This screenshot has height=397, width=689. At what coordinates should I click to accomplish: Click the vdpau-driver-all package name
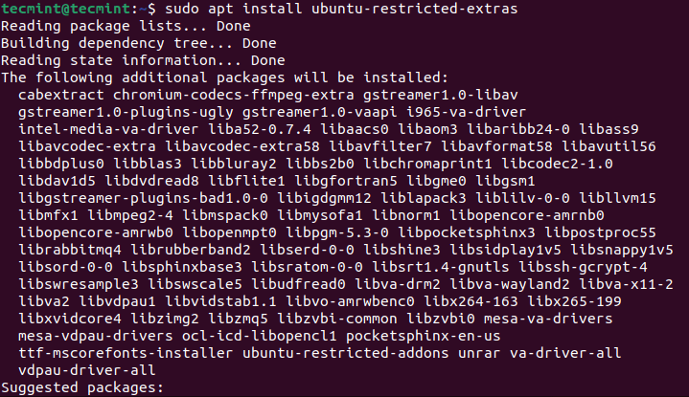[87, 370]
